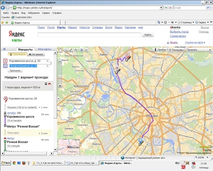Select the ruler distance tool on map

pyautogui.click(x=71, y=50)
